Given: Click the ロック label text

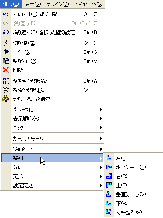Looking at the screenshot, I should (18, 128).
